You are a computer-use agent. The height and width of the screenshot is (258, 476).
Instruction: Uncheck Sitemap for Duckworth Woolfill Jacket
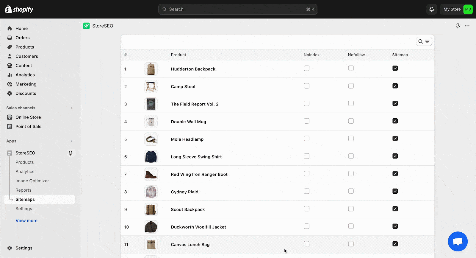pos(395,226)
